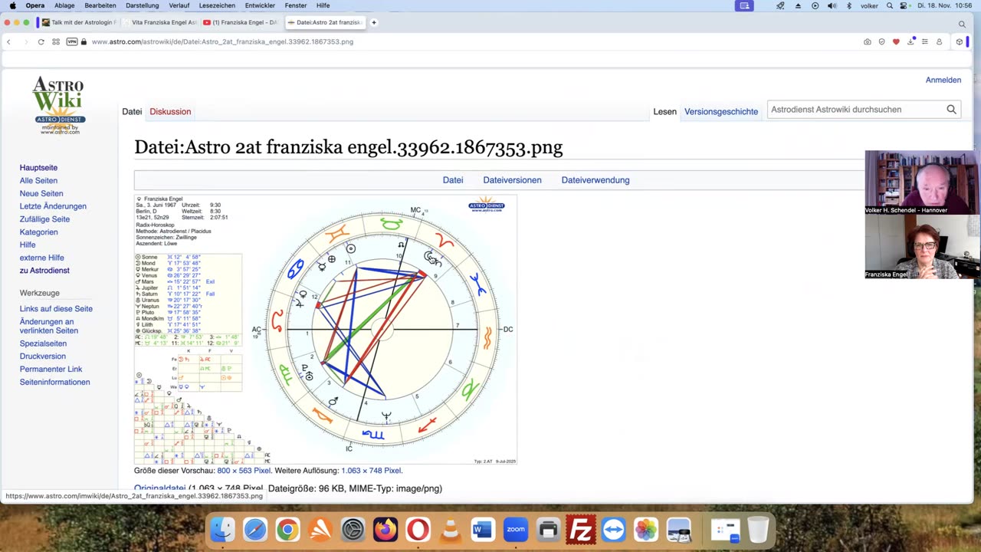This screenshot has width=981, height=552.
Task: Reload the page with the refresh icon
Action: pyautogui.click(x=41, y=41)
